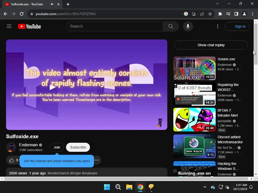Image resolution: width=258 pixels, height=193 pixels.
Task: Click the horizontal scrollbar thumb
Action: pos(126,179)
